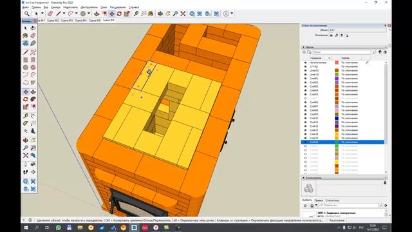
Task: Open the components collection navigation dropdown arrow
Action: point(316,206)
